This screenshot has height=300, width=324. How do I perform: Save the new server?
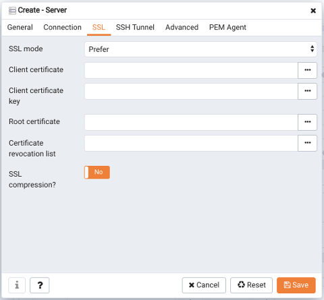296,285
